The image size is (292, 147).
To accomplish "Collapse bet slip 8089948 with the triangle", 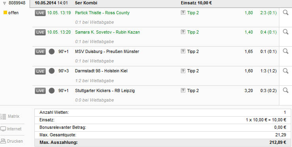I will (x=5, y=3).
